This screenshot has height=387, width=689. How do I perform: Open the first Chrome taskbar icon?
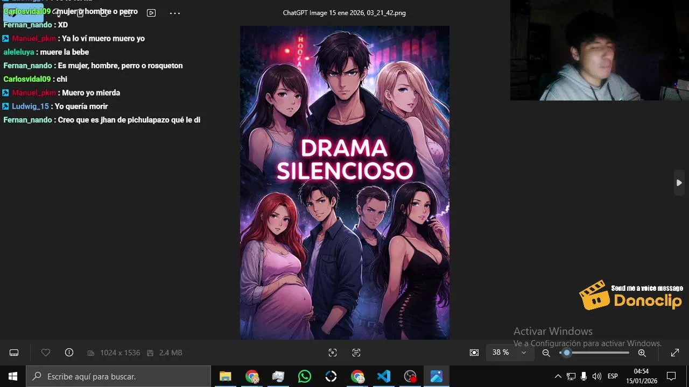pos(252,376)
